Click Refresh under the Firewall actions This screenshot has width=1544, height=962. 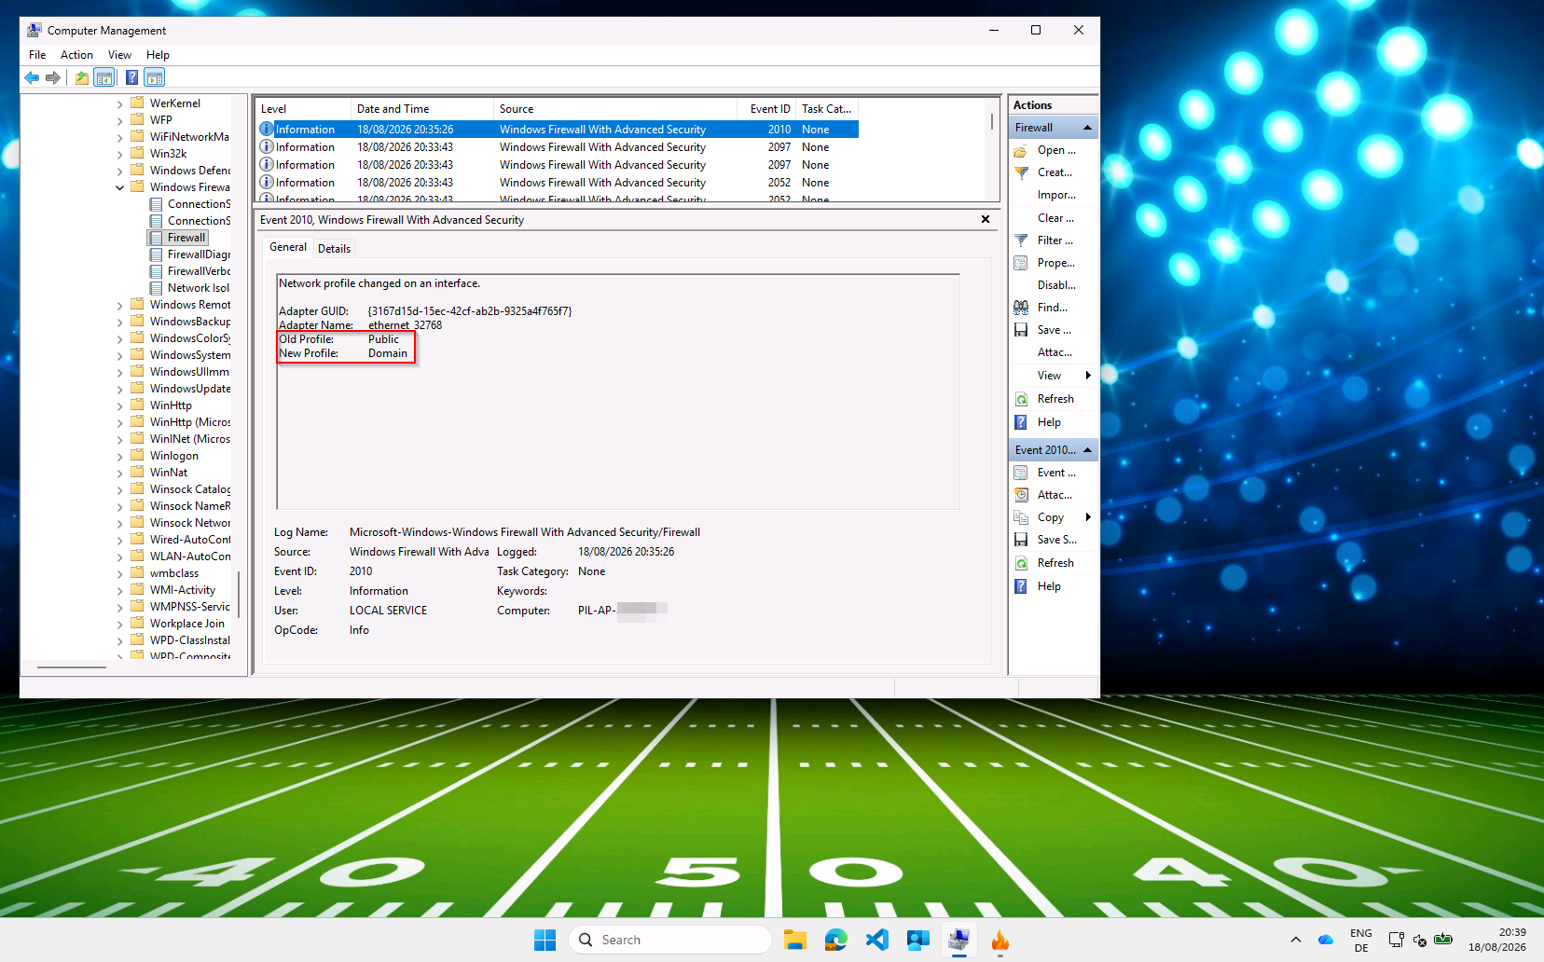click(x=1054, y=399)
